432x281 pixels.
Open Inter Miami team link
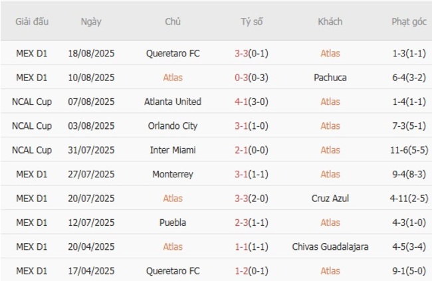pyautogui.click(x=173, y=150)
